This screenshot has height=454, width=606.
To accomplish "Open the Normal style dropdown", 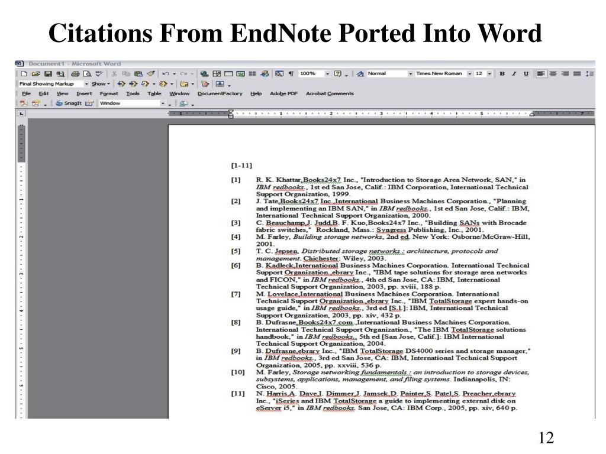I will 410,74.
